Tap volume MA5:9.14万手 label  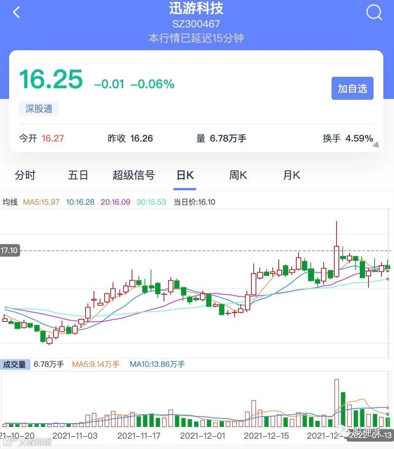tap(95, 364)
